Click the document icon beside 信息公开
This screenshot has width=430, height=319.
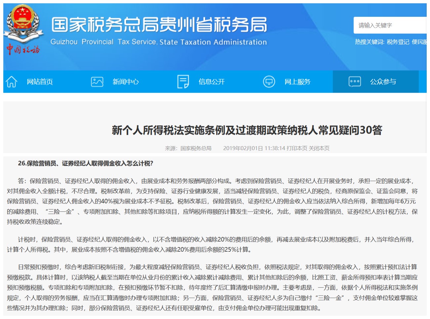click(x=182, y=82)
